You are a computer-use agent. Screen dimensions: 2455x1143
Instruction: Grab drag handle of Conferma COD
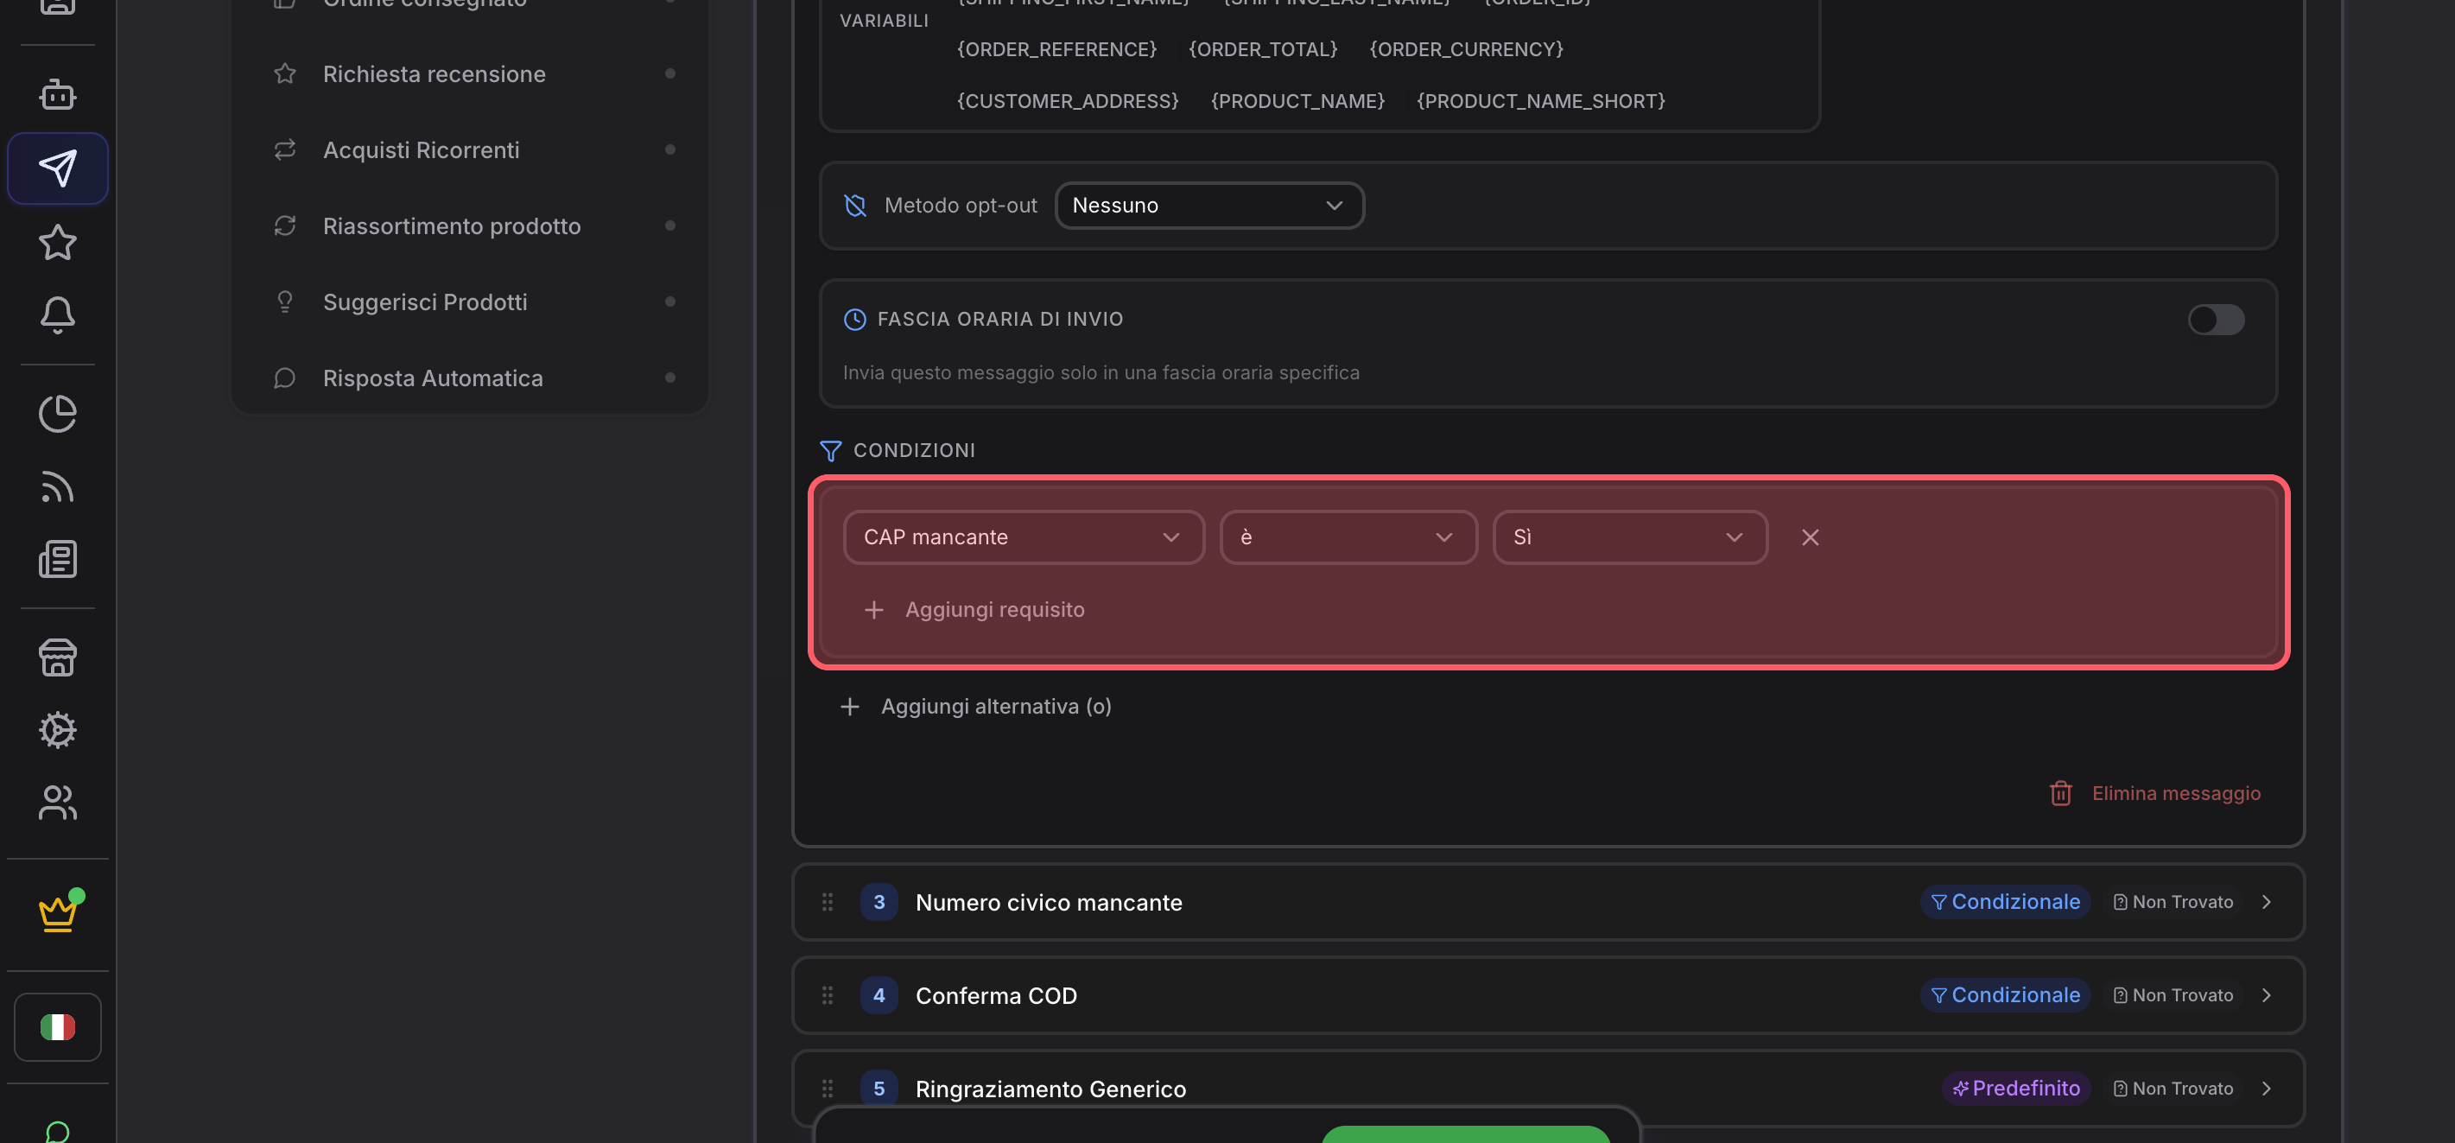point(828,995)
